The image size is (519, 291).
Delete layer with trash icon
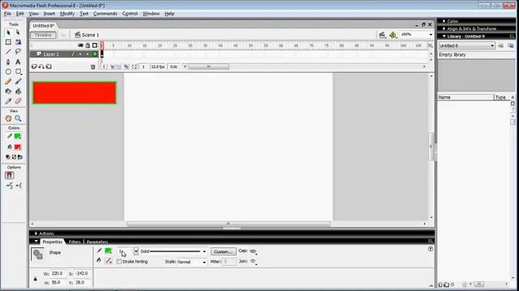click(93, 66)
